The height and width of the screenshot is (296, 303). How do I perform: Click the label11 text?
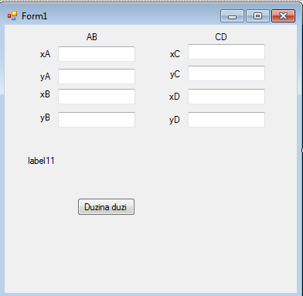click(x=41, y=161)
